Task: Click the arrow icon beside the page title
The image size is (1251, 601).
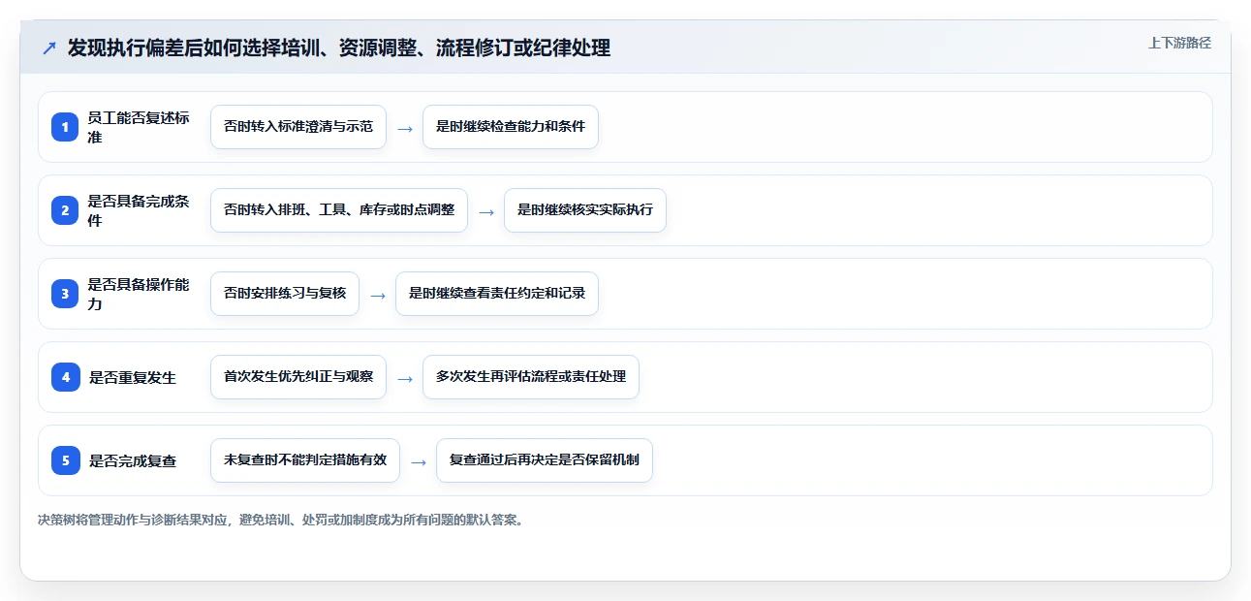Action: (49, 48)
